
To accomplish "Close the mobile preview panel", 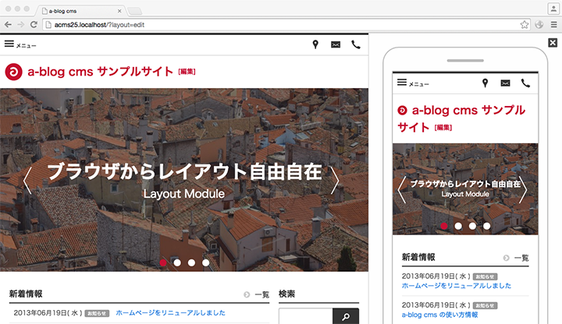I will coord(553,43).
